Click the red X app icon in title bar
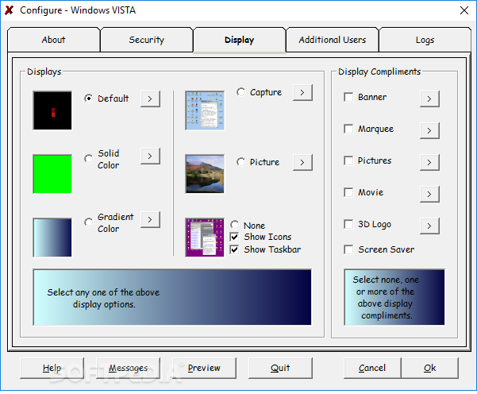Screen dimensions: 477x394 10,10
